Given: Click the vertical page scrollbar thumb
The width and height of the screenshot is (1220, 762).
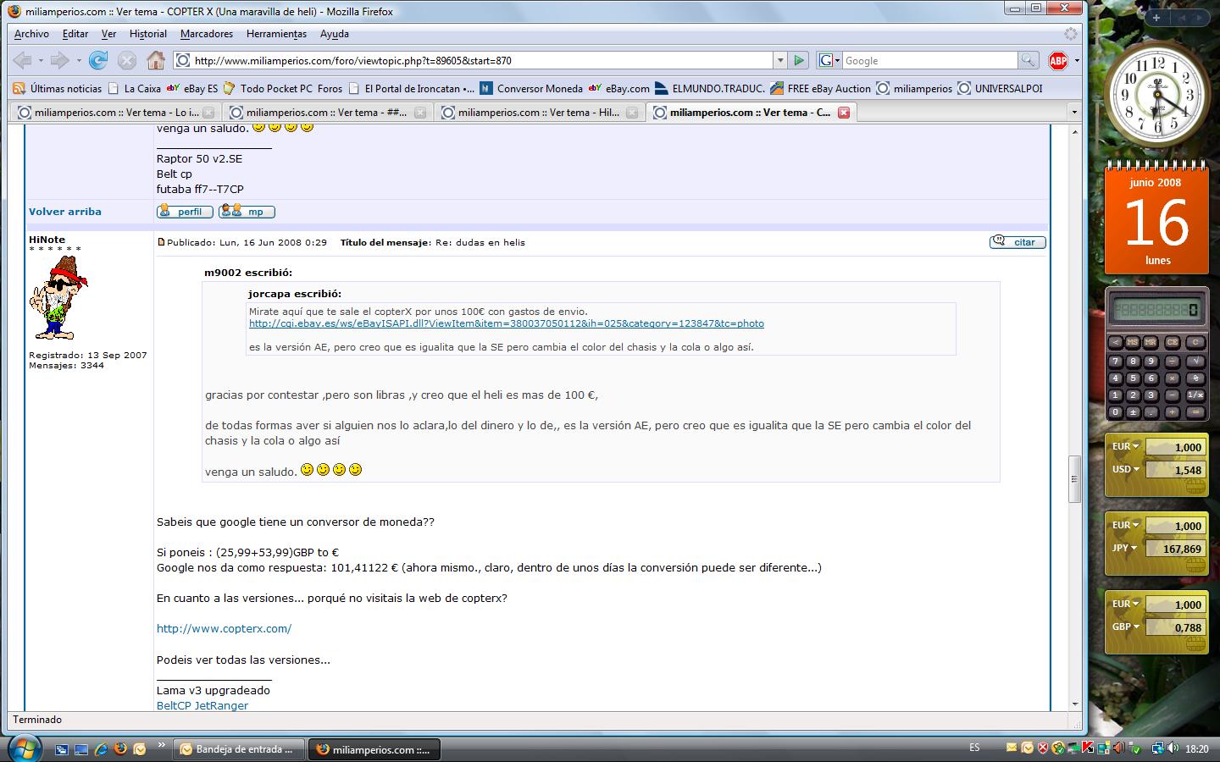Looking at the screenshot, I should [1074, 478].
